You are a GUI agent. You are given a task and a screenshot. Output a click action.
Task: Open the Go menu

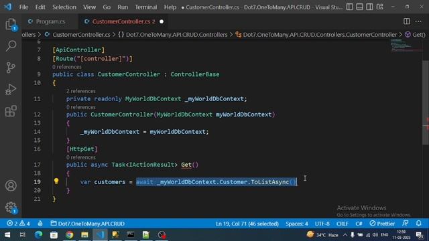click(107, 7)
